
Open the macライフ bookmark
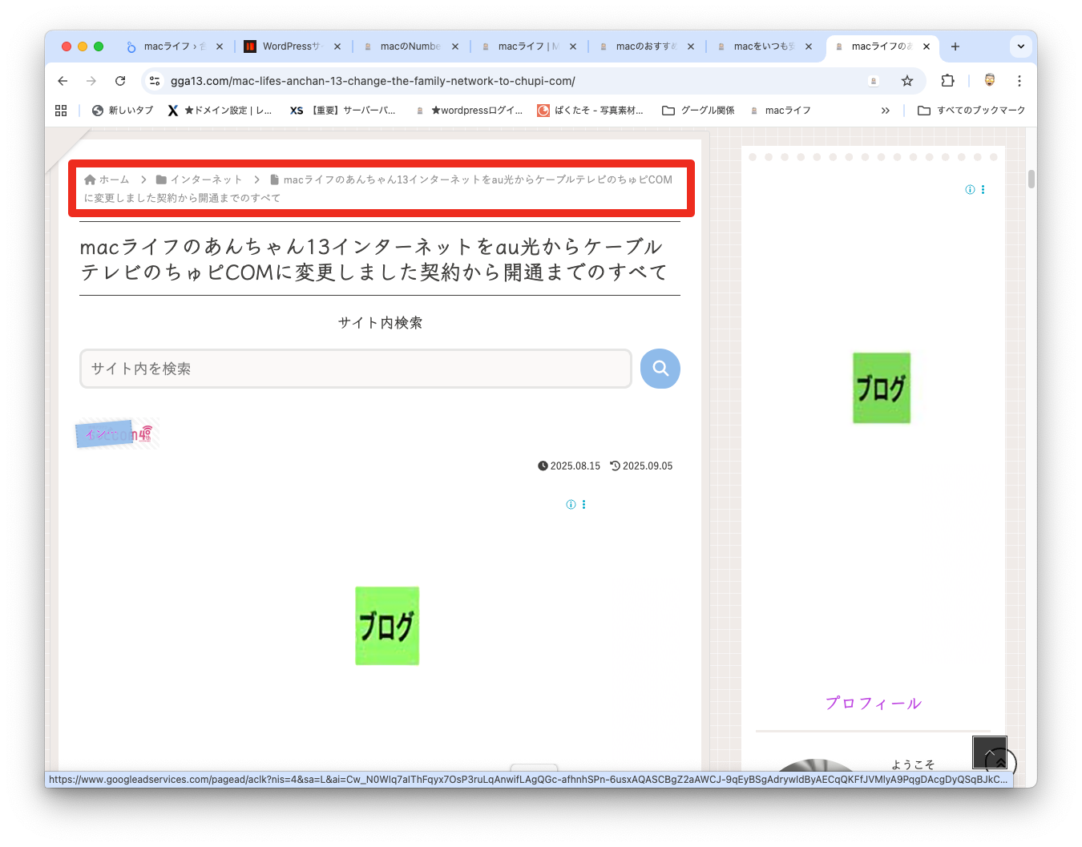click(780, 111)
